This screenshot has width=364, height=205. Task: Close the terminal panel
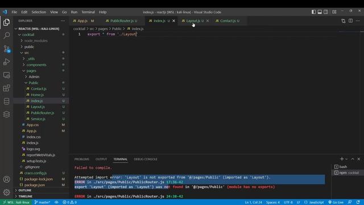tap(359, 159)
